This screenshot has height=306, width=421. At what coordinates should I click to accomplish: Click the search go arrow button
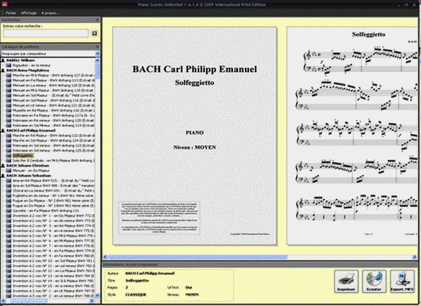point(94,33)
